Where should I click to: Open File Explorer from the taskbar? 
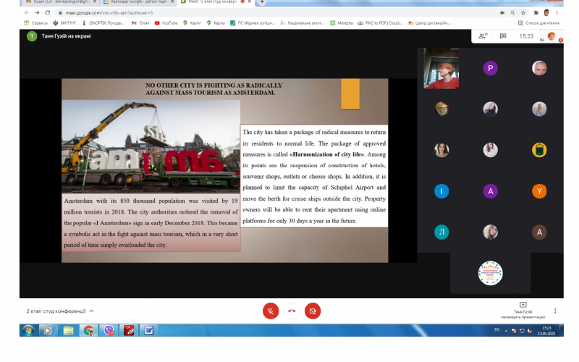[68, 330]
